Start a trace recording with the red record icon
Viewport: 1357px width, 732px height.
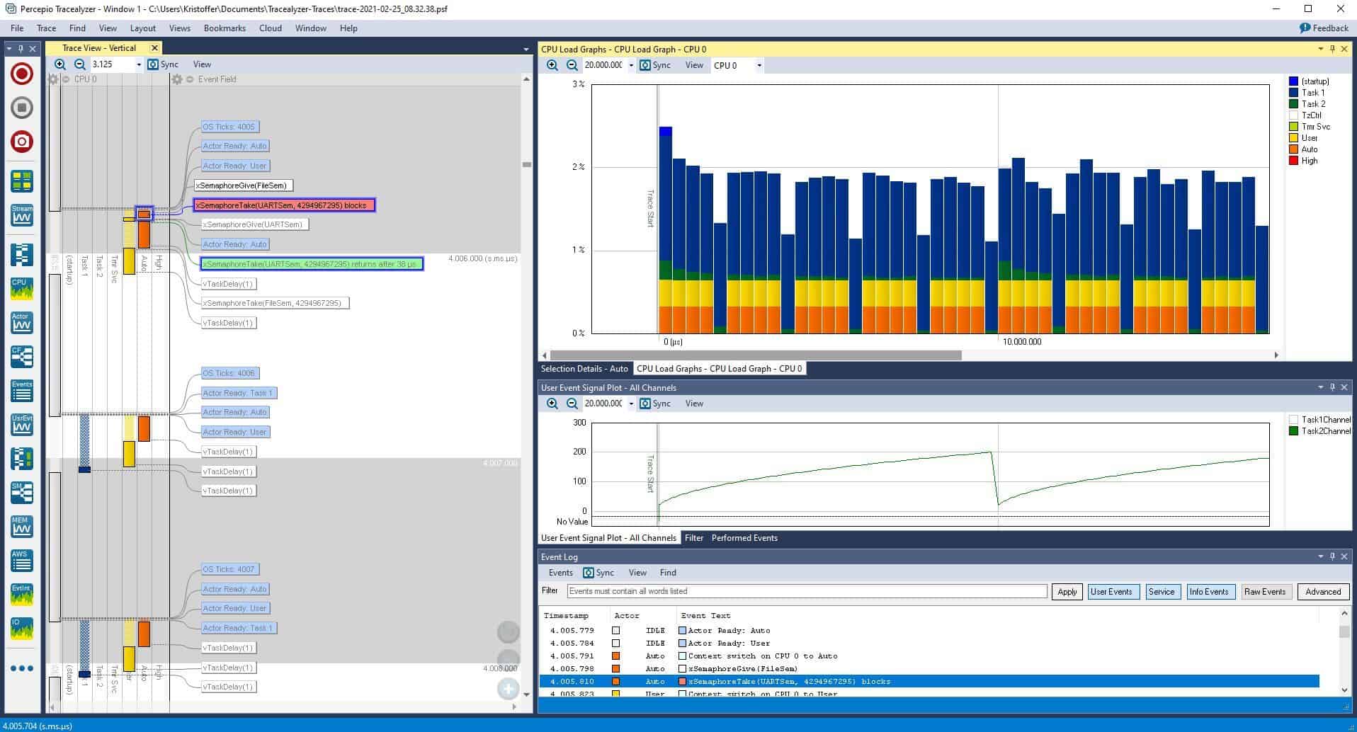(21, 74)
